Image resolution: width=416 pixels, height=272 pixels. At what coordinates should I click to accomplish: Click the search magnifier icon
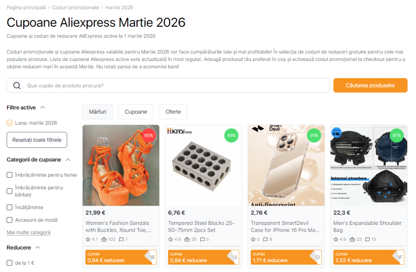[16, 85]
